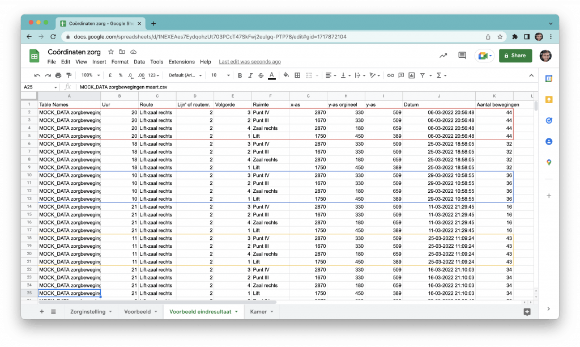Viewport: 580px width, 347px height.
Task: Click the insert chart icon
Action: pos(412,75)
